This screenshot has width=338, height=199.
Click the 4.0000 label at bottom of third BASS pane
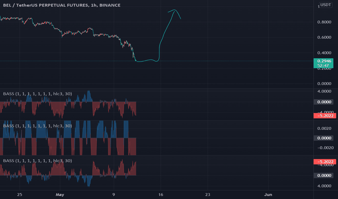(x=324, y=186)
